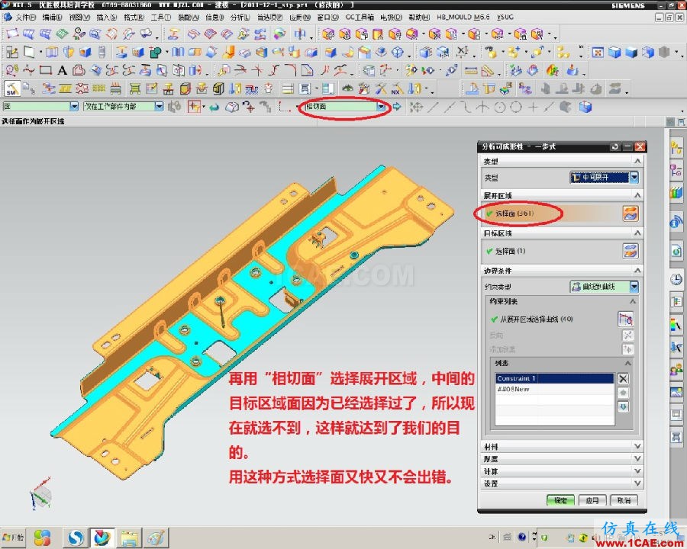Open the 插入(S) menu
The width and height of the screenshot is (687, 549).
106,17
